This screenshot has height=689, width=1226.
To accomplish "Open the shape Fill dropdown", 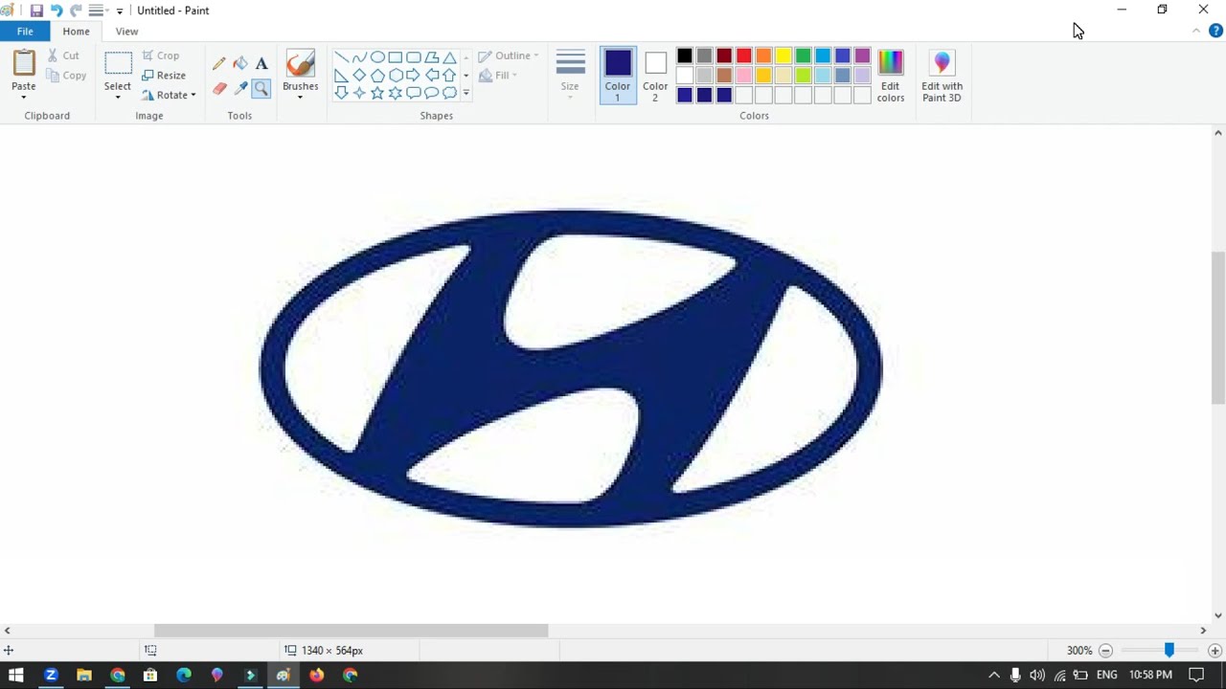I will click(x=498, y=76).
